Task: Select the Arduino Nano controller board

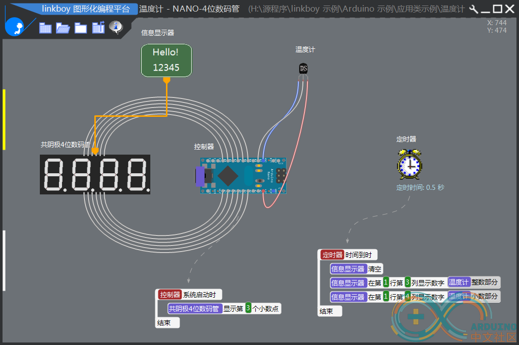Action: coord(241,175)
